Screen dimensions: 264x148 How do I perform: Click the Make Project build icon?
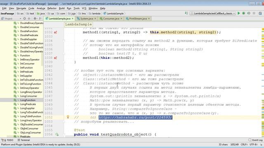tap(186, 13)
